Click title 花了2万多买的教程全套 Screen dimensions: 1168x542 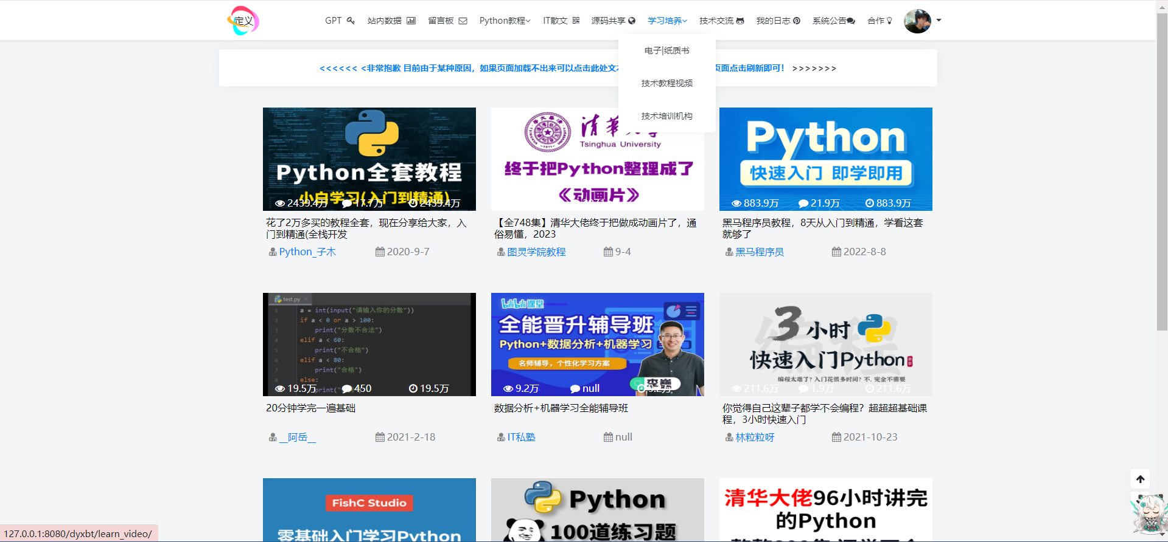[x=366, y=228]
